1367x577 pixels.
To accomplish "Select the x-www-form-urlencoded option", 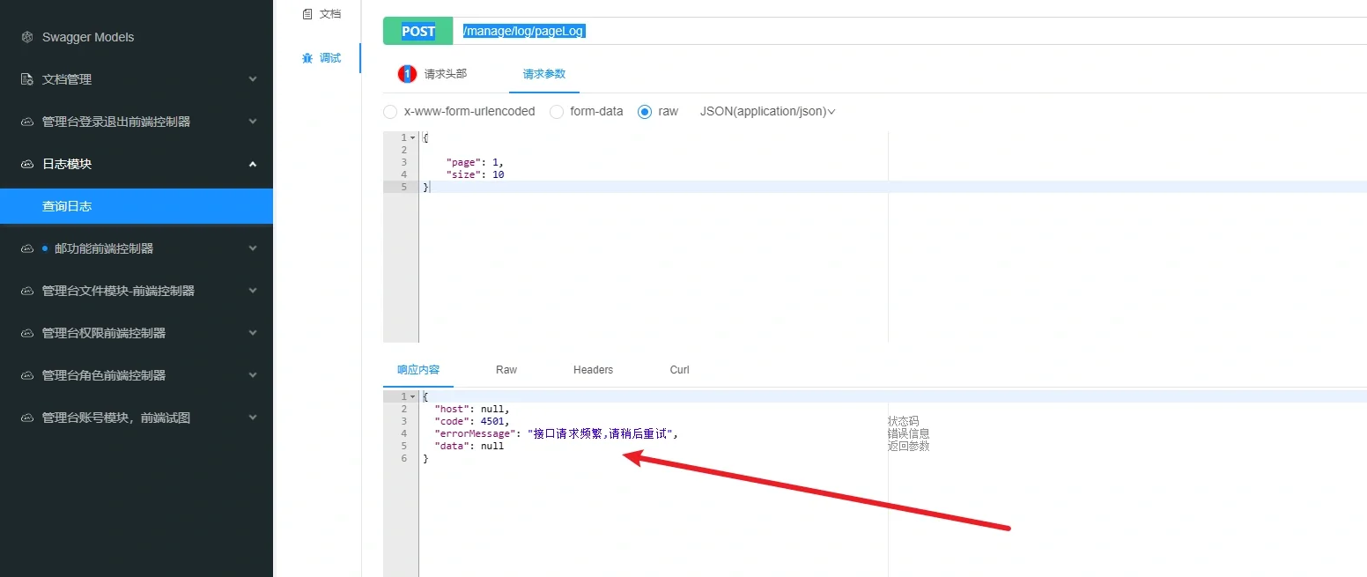I will (x=390, y=111).
